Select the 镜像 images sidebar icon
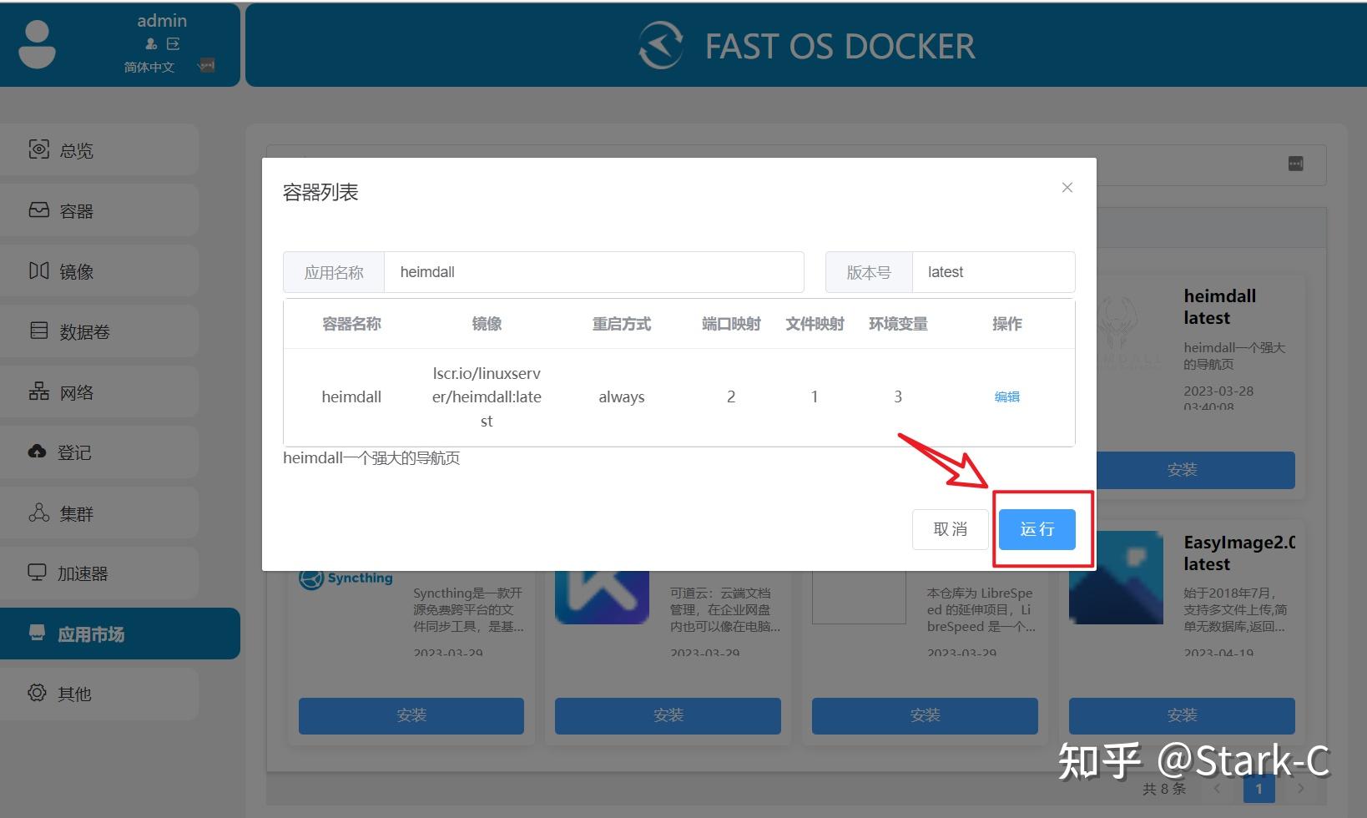The width and height of the screenshot is (1367, 818). (38, 270)
